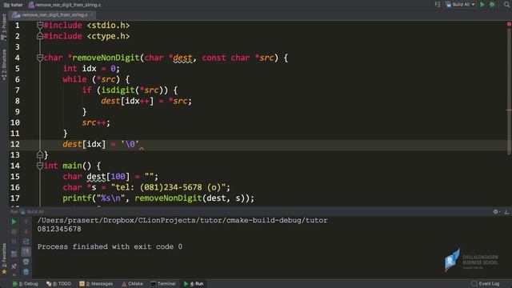Screen dimensions: 512x288
Task: Click the tutor folder breadcrumb
Action: pyautogui.click(x=14, y=5)
